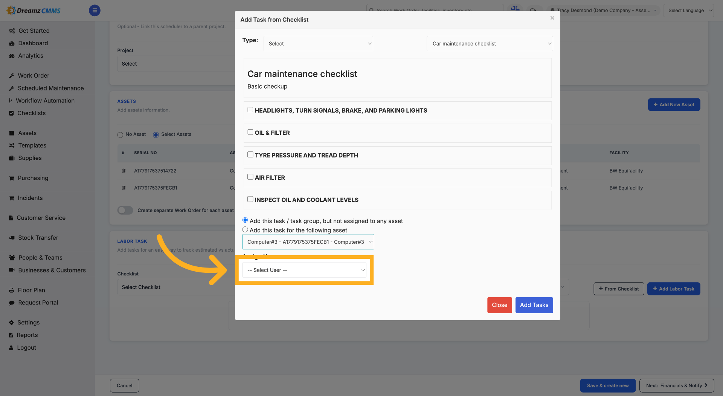Click the Reports document icon
Screen dimensions: 723x396
pos(11,335)
